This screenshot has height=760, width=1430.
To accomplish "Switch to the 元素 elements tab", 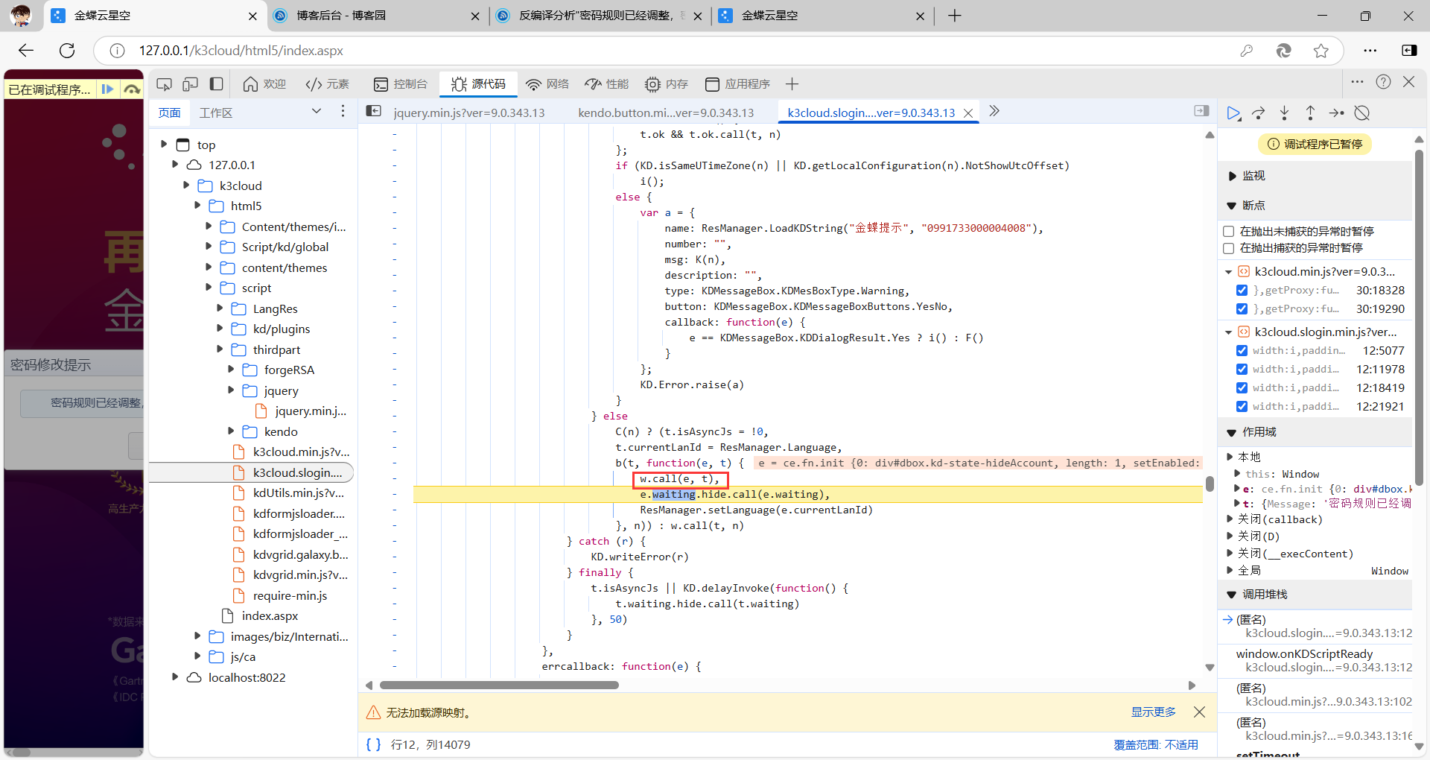I will click(x=327, y=84).
